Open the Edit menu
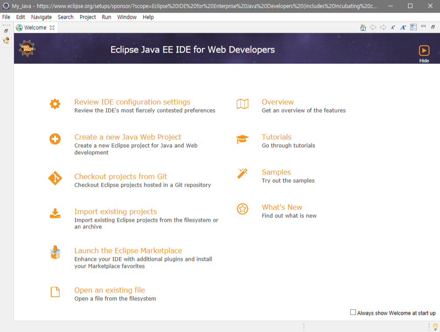The width and height of the screenshot is (440, 332). point(21,17)
